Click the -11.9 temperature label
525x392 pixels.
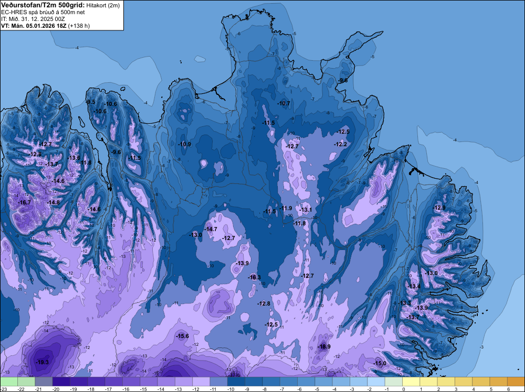pos(286,208)
